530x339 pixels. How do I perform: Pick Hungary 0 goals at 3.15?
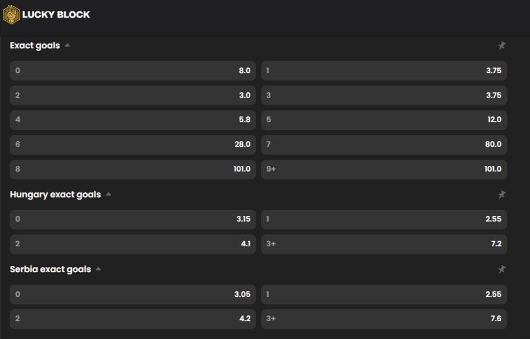133,219
